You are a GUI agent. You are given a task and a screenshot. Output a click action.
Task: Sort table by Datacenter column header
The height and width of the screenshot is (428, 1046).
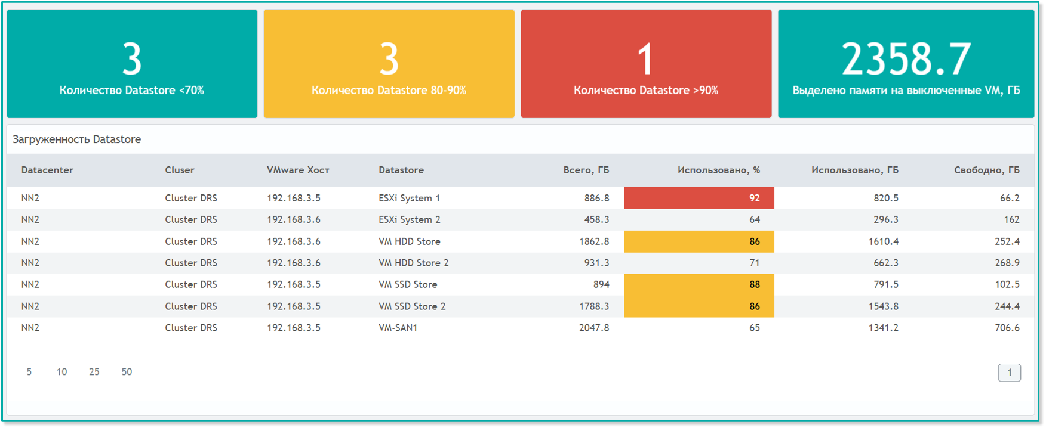coord(47,170)
